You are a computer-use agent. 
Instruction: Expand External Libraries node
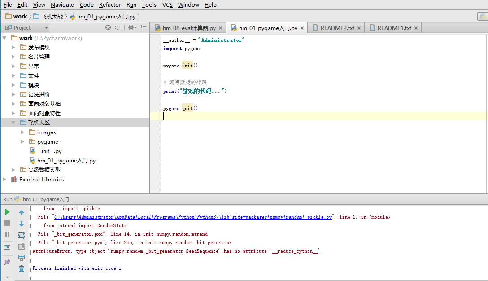pos(4,180)
